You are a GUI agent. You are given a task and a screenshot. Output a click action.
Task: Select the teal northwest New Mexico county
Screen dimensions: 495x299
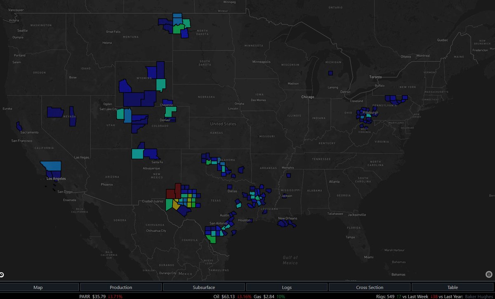coord(138,154)
